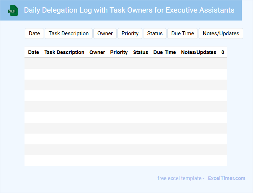Click the green XLS file icon
Image resolution: width=253 pixels, height=193 pixels.
point(13,10)
